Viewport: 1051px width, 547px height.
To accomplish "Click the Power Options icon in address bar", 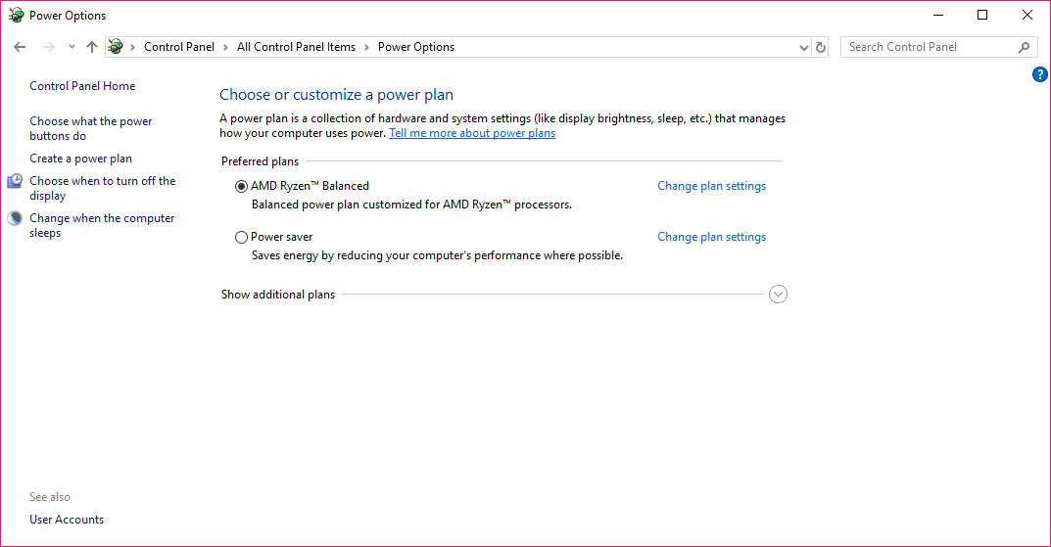I will point(116,46).
